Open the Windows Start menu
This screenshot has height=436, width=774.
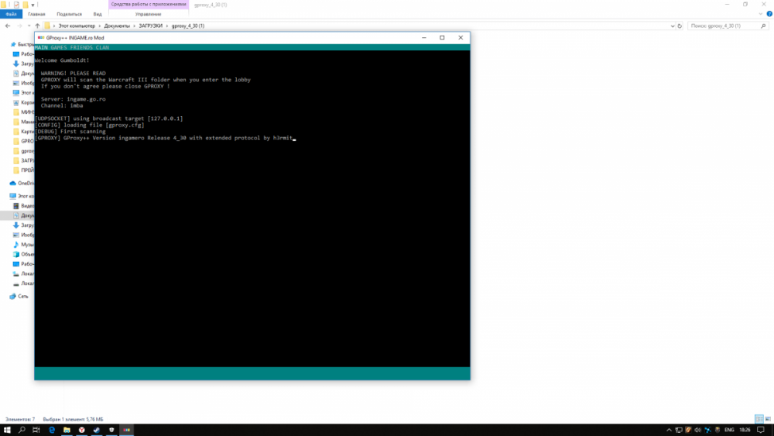[7, 430]
